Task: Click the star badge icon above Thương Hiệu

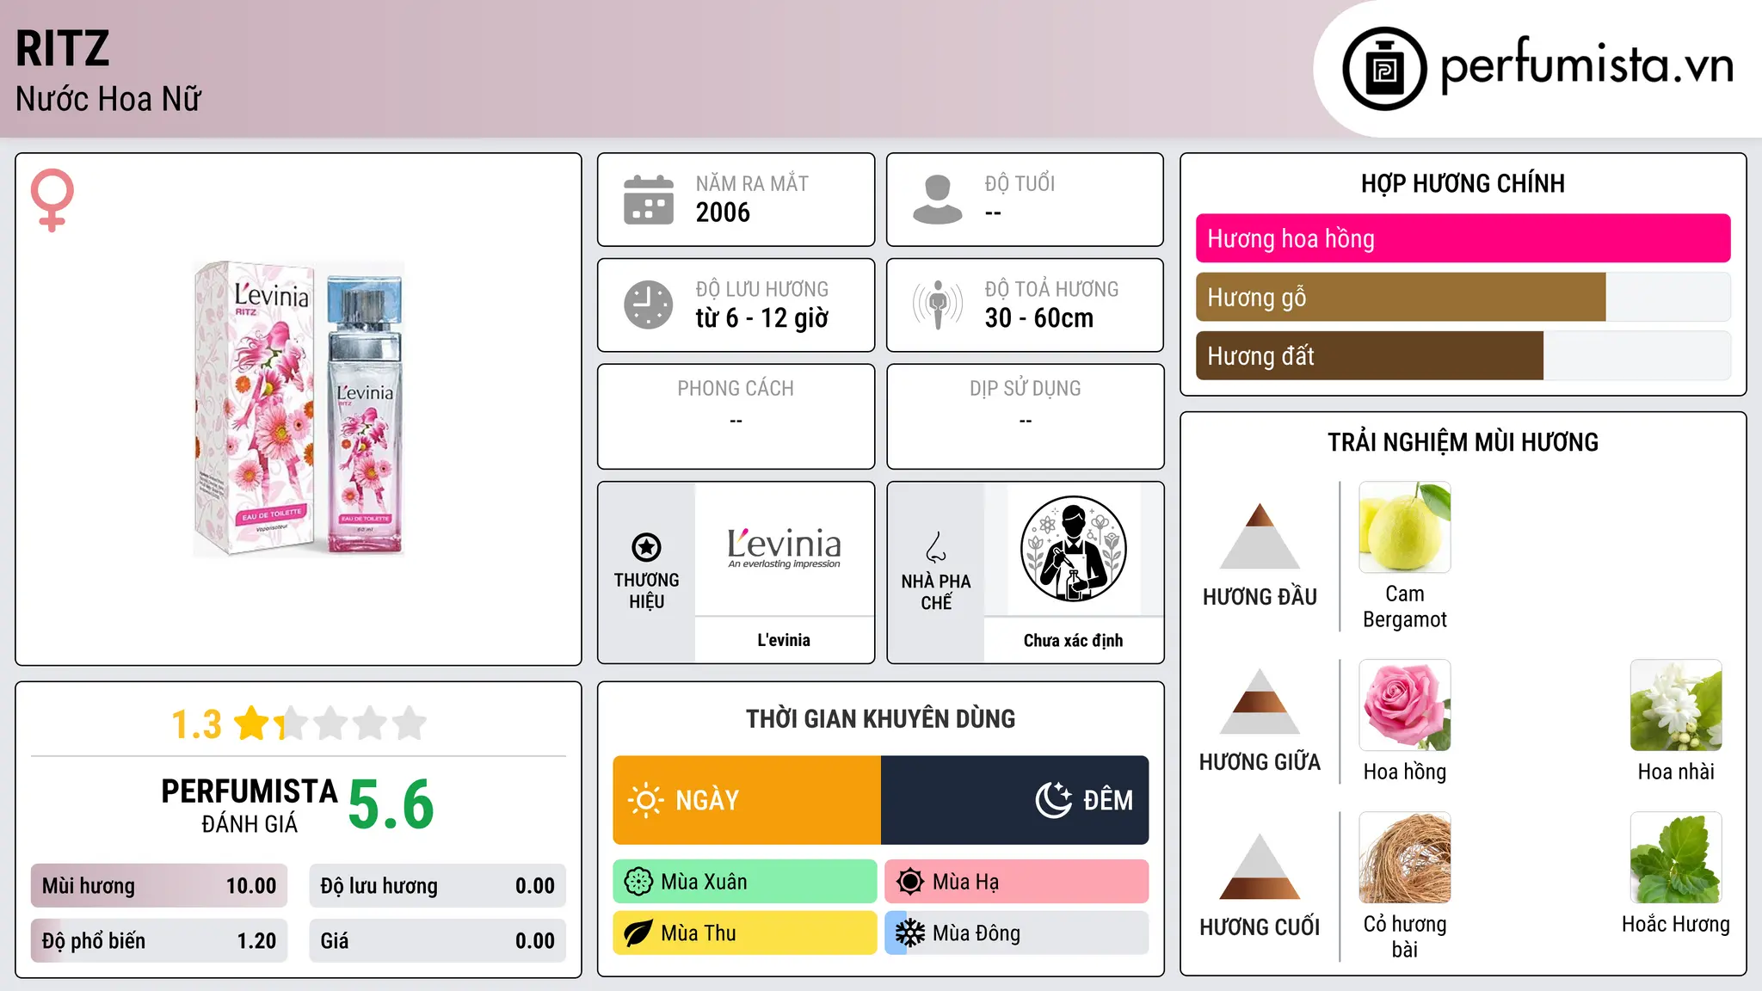Action: 646,546
